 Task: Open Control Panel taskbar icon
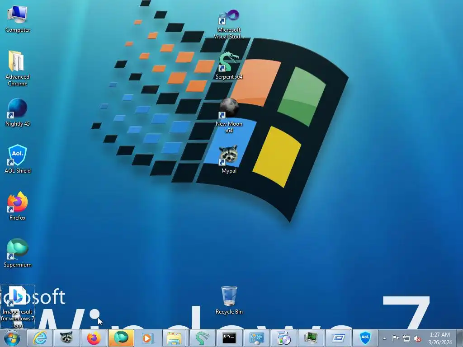256,338
